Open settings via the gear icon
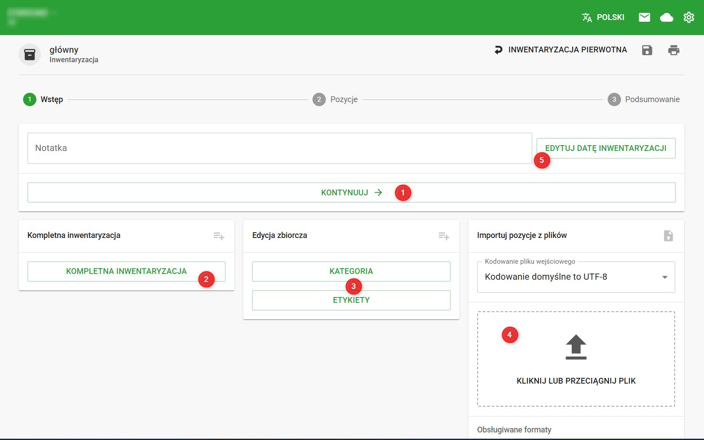704x440 pixels. 688,17
